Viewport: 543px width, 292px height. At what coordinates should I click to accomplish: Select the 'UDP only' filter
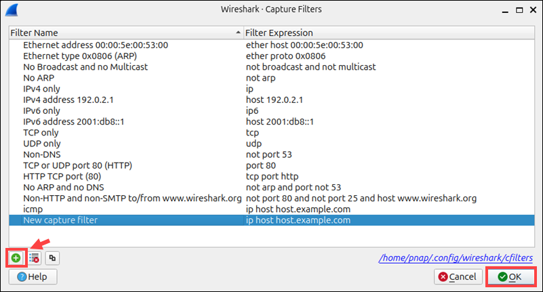point(42,144)
